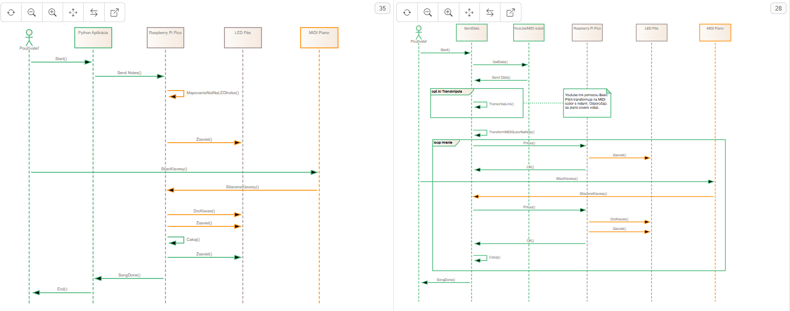The image size is (790, 311).
Task: Click the reset view icon in left diagram toolbar
Action: pyautogui.click(x=11, y=13)
